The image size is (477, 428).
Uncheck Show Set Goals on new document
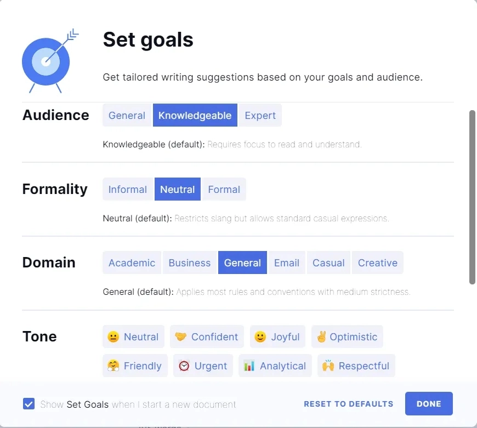click(29, 404)
